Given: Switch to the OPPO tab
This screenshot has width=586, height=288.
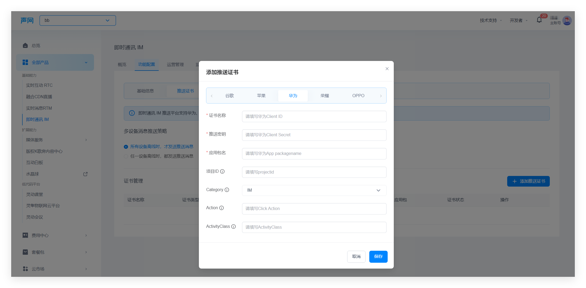Looking at the screenshot, I should tap(358, 96).
